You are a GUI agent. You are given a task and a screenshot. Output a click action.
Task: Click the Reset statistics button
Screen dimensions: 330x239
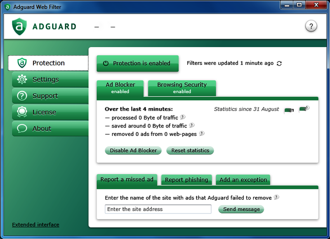(190, 150)
